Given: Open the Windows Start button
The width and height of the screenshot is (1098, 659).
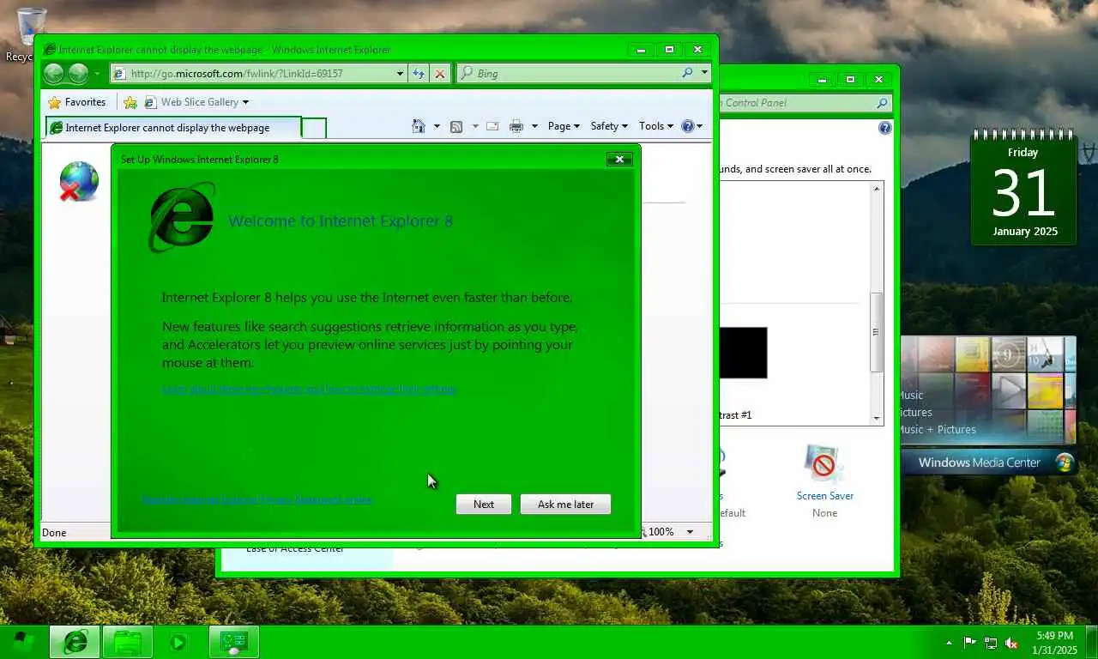Looking at the screenshot, I should (22, 642).
